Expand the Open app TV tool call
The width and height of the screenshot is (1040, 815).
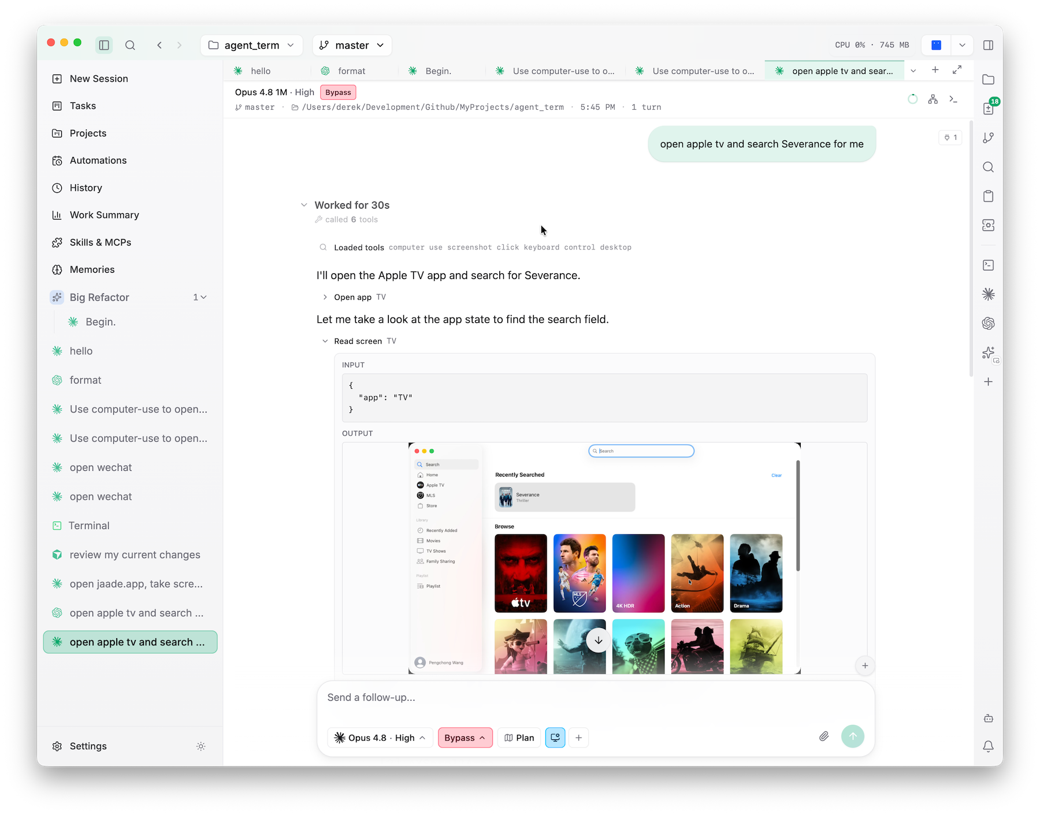(x=325, y=297)
